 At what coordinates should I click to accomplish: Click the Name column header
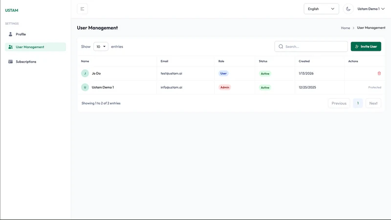click(85, 61)
